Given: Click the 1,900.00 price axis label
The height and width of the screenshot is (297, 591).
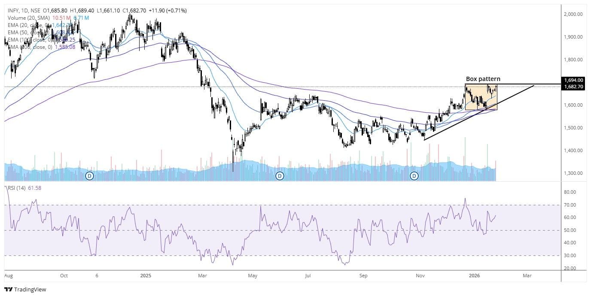Looking at the screenshot, I should pyautogui.click(x=573, y=37).
